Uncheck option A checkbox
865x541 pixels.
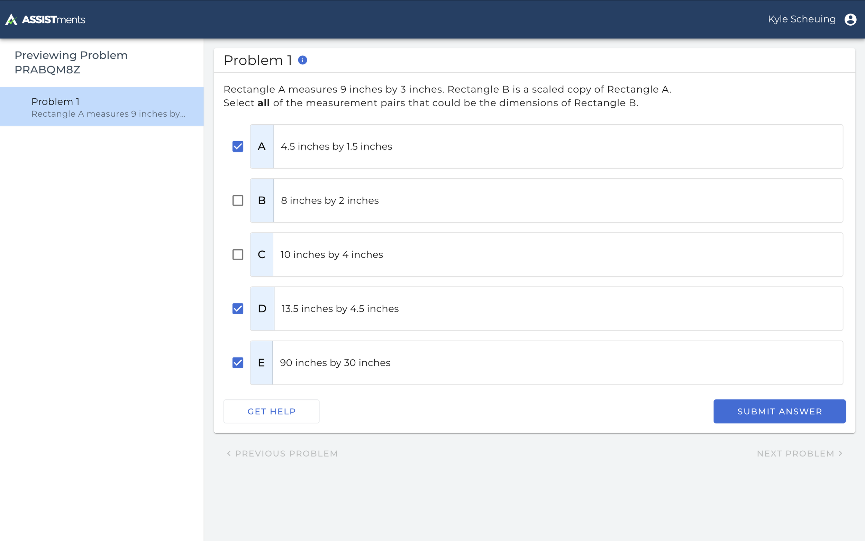tap(238, 146)
